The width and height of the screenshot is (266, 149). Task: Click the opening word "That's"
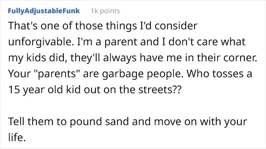(23, 26)
